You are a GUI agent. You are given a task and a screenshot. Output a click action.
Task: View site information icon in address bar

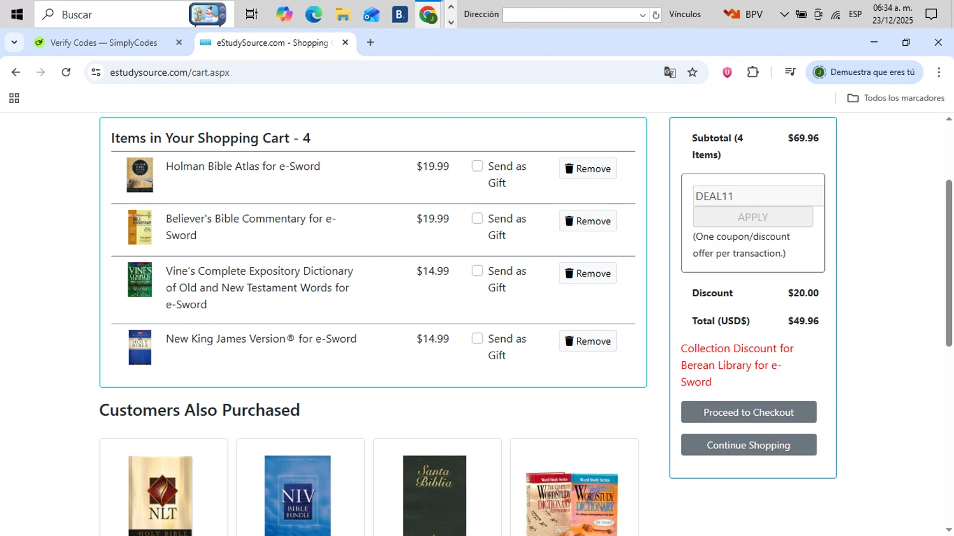point(96,72)
